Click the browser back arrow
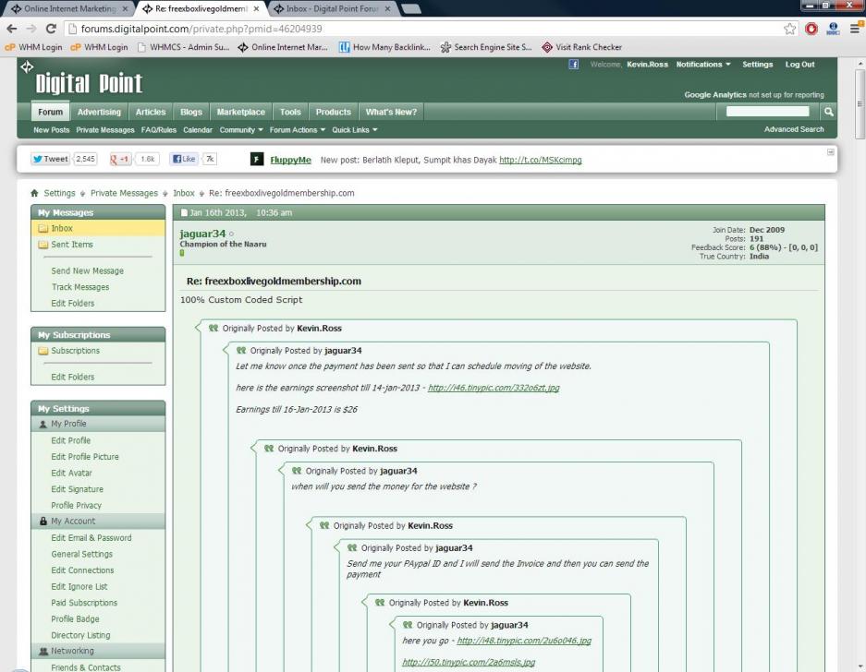The width and height of the screenshot is (866, 672). click(12, 29)
